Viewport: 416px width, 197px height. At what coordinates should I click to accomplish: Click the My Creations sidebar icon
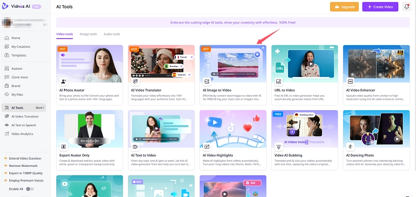pyautogui.click(x=7, y=47)
